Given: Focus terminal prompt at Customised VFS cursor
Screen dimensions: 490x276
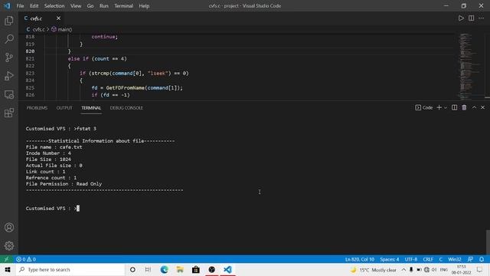Looking at the screenshot, I should (x=78, y=209).
